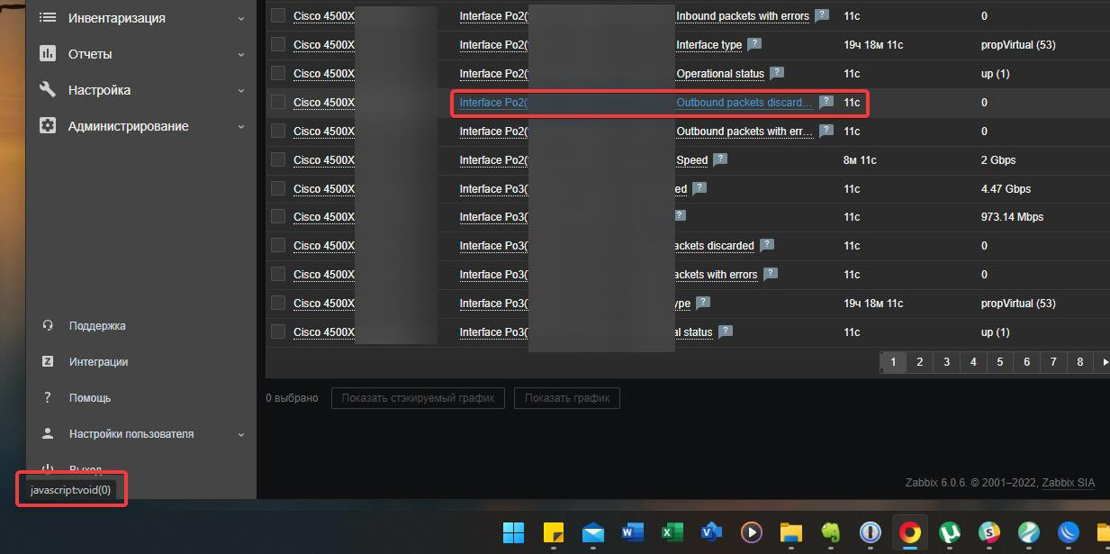Expand Настройки пользователя chevron

pos(241,434)
